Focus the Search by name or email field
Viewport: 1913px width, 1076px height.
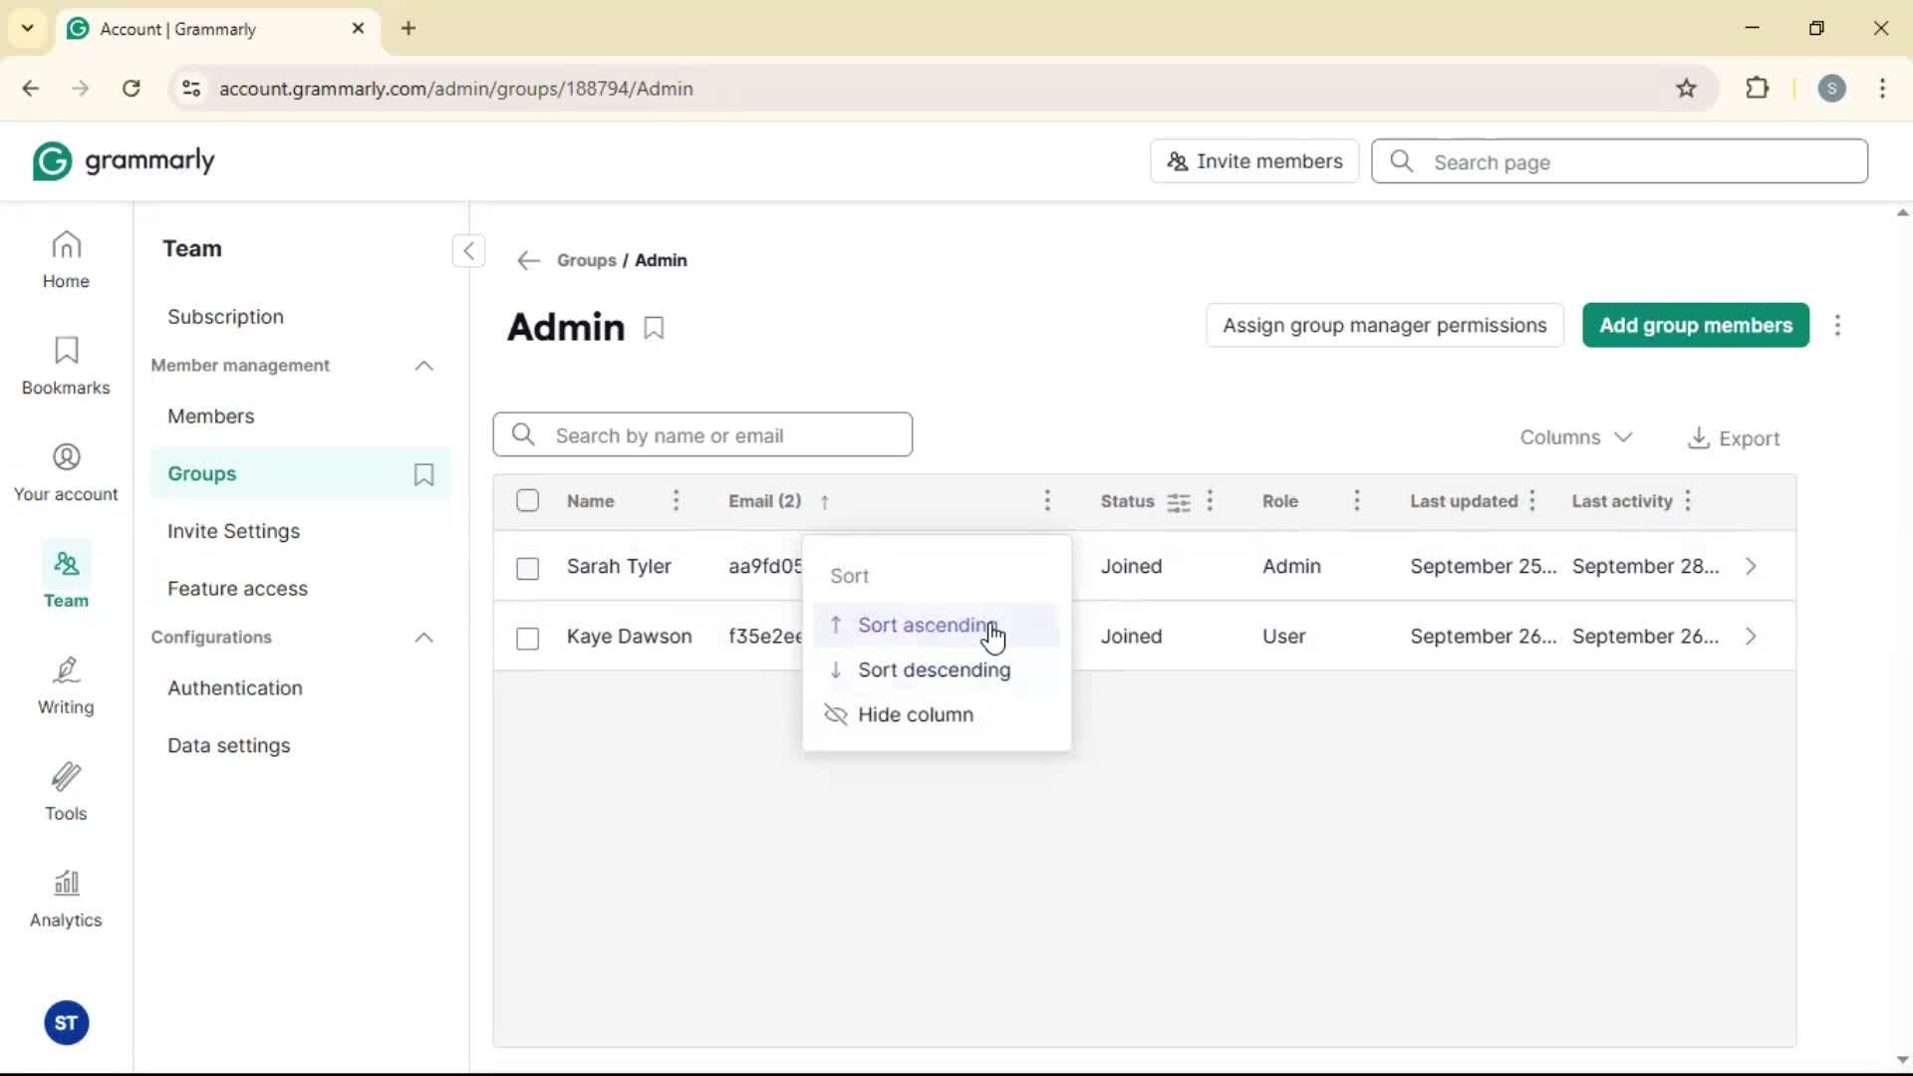click(717, 435)
